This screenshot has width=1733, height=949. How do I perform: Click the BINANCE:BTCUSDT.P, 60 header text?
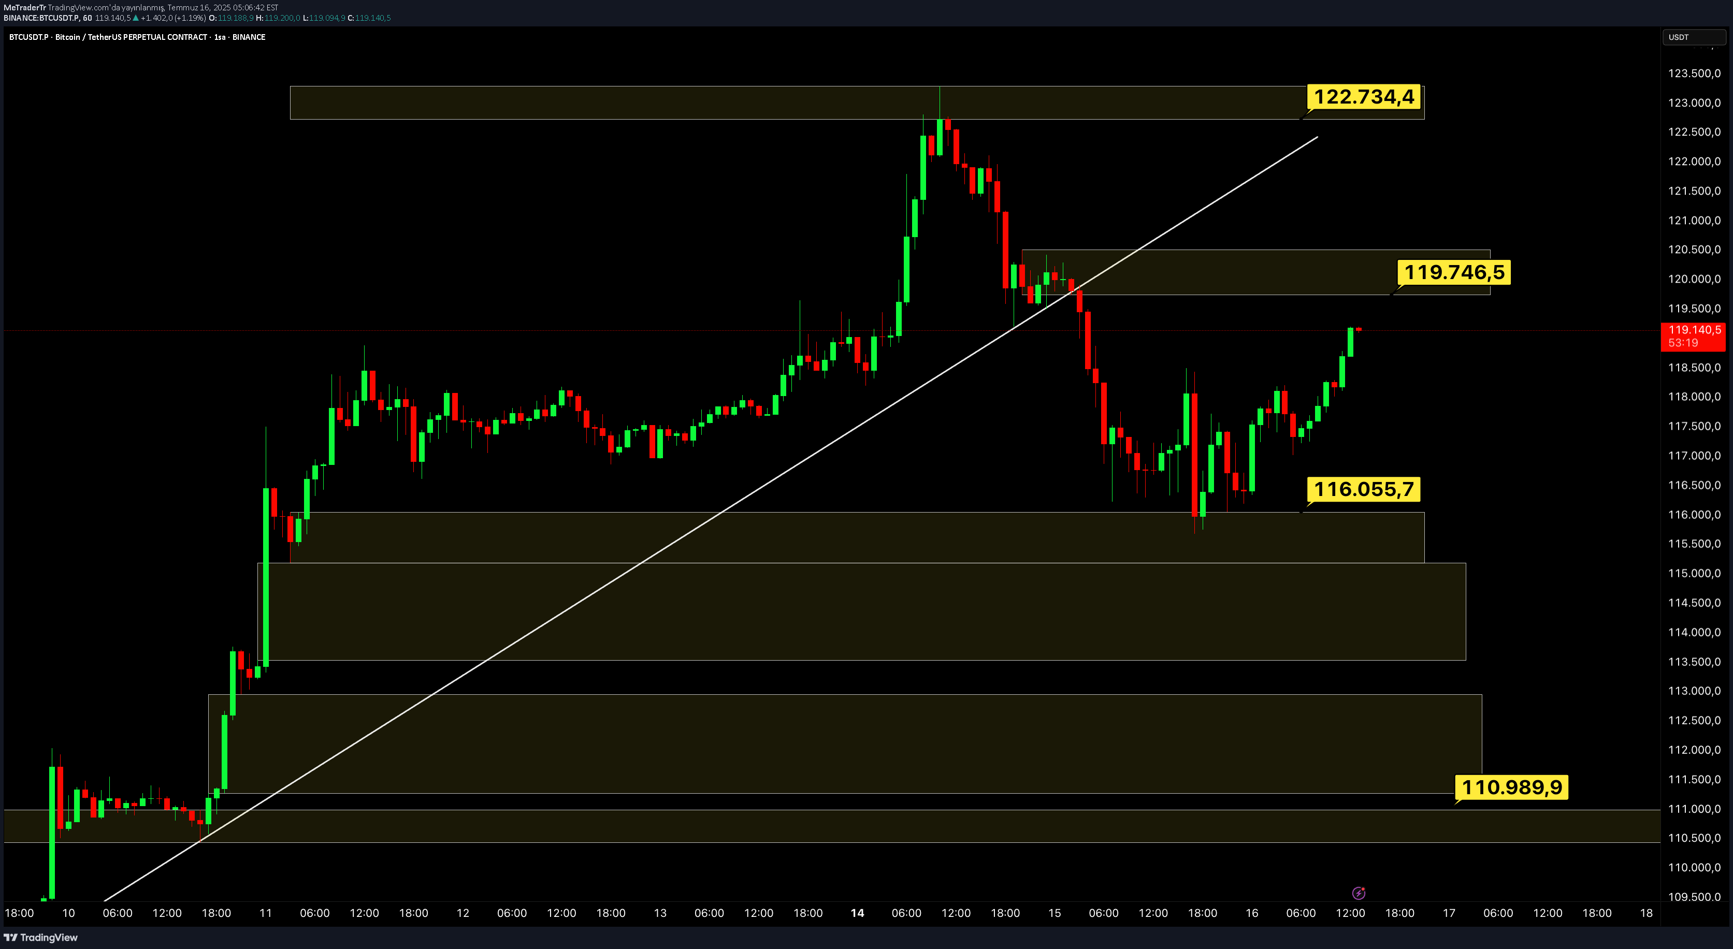pyautogui.click(x=48, y=18)
